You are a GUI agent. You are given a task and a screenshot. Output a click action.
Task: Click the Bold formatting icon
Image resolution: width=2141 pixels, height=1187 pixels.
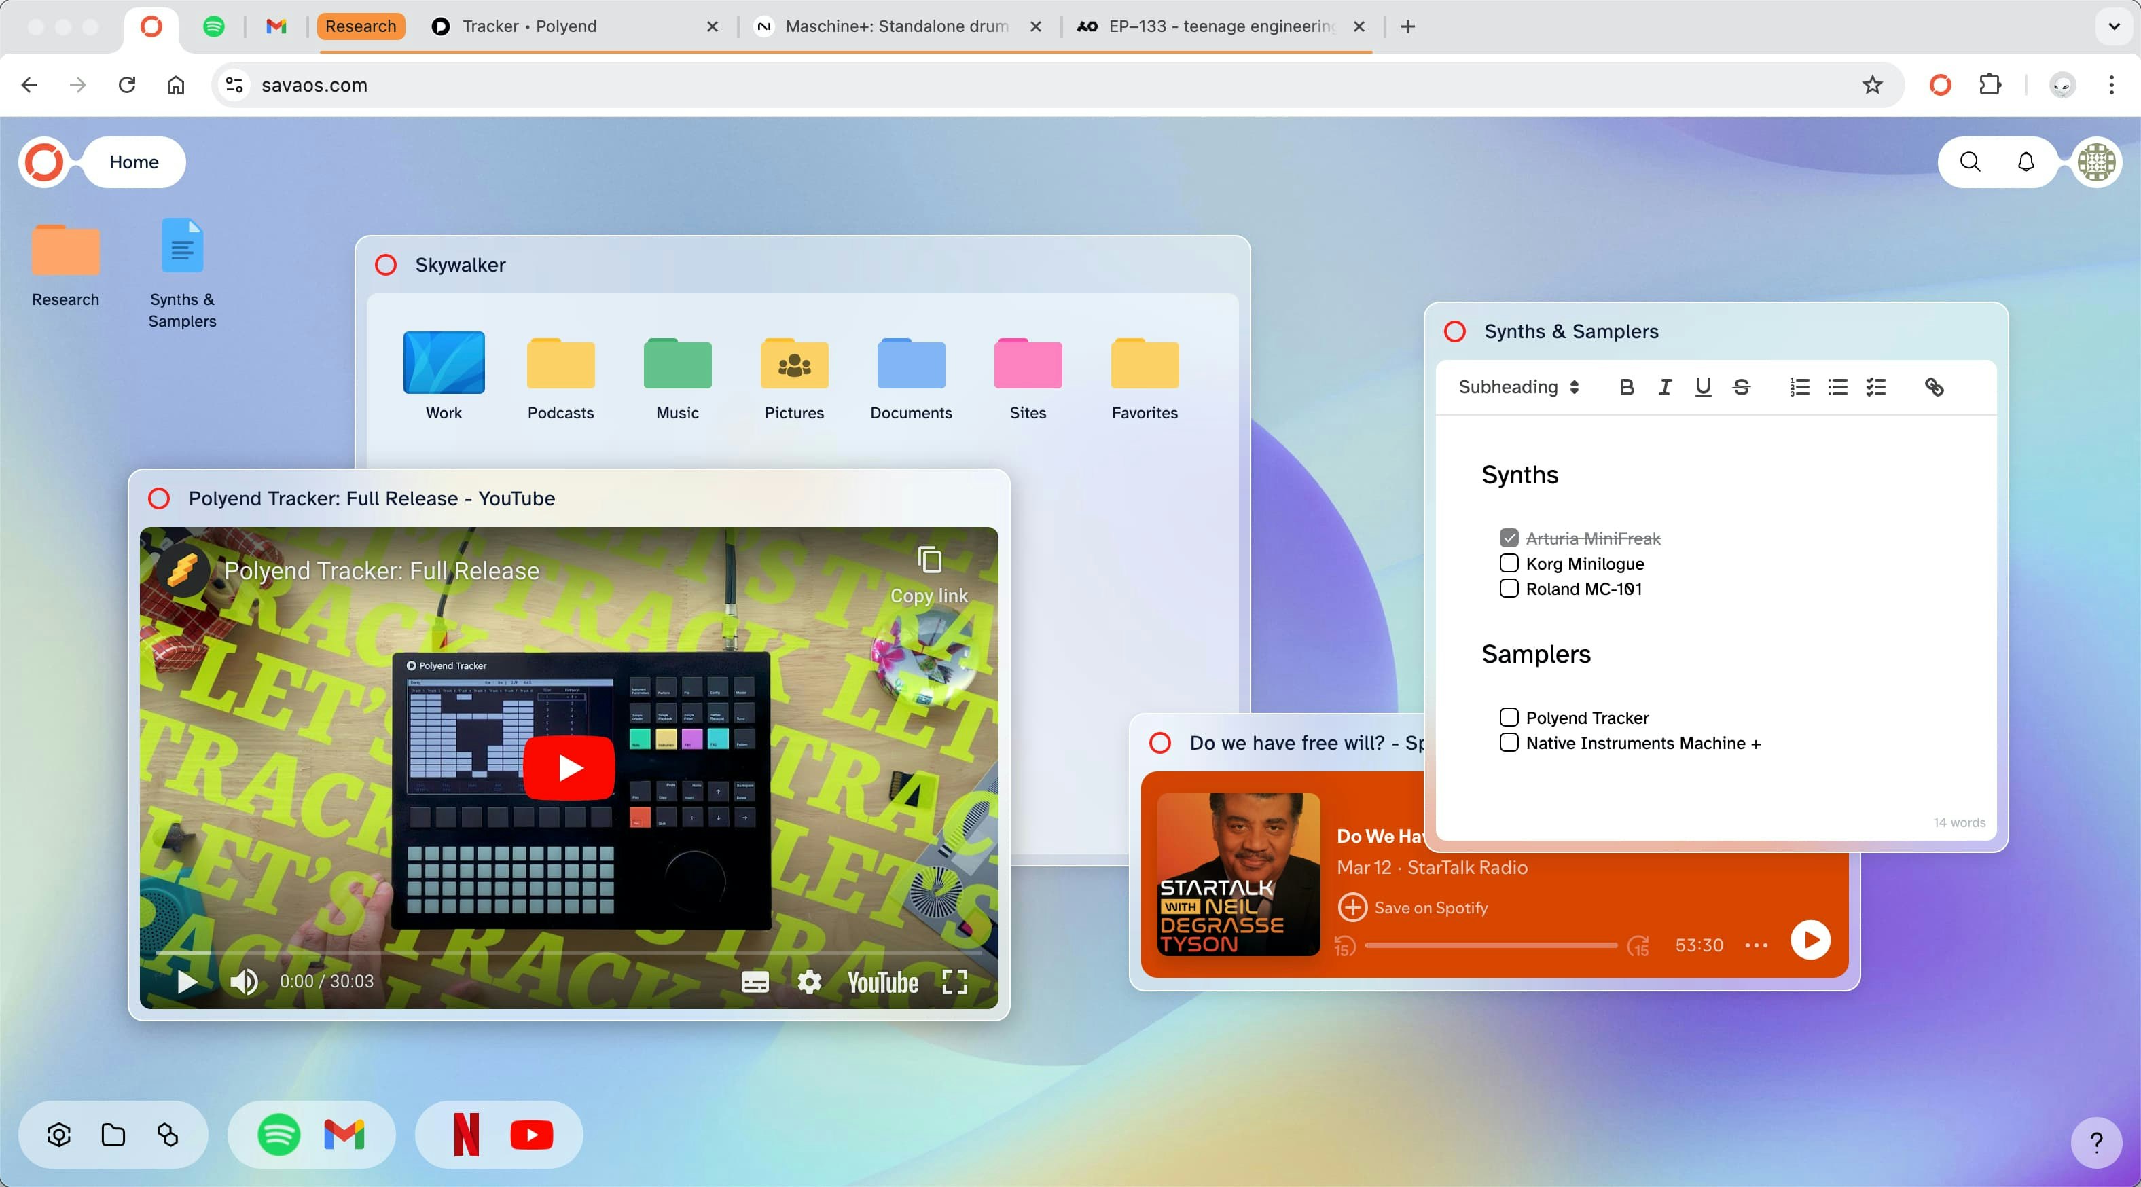pyautogui.click(x=1625, y=386)
